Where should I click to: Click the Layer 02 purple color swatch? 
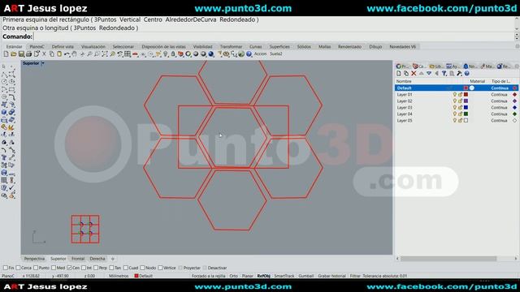coord(466,101)
